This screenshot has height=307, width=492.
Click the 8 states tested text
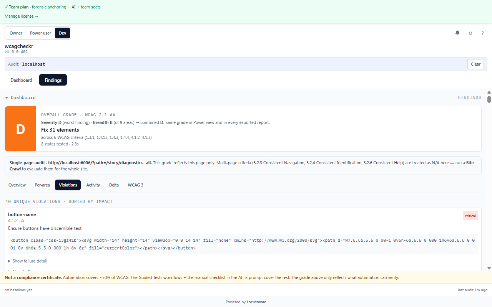tap(60, 144)
